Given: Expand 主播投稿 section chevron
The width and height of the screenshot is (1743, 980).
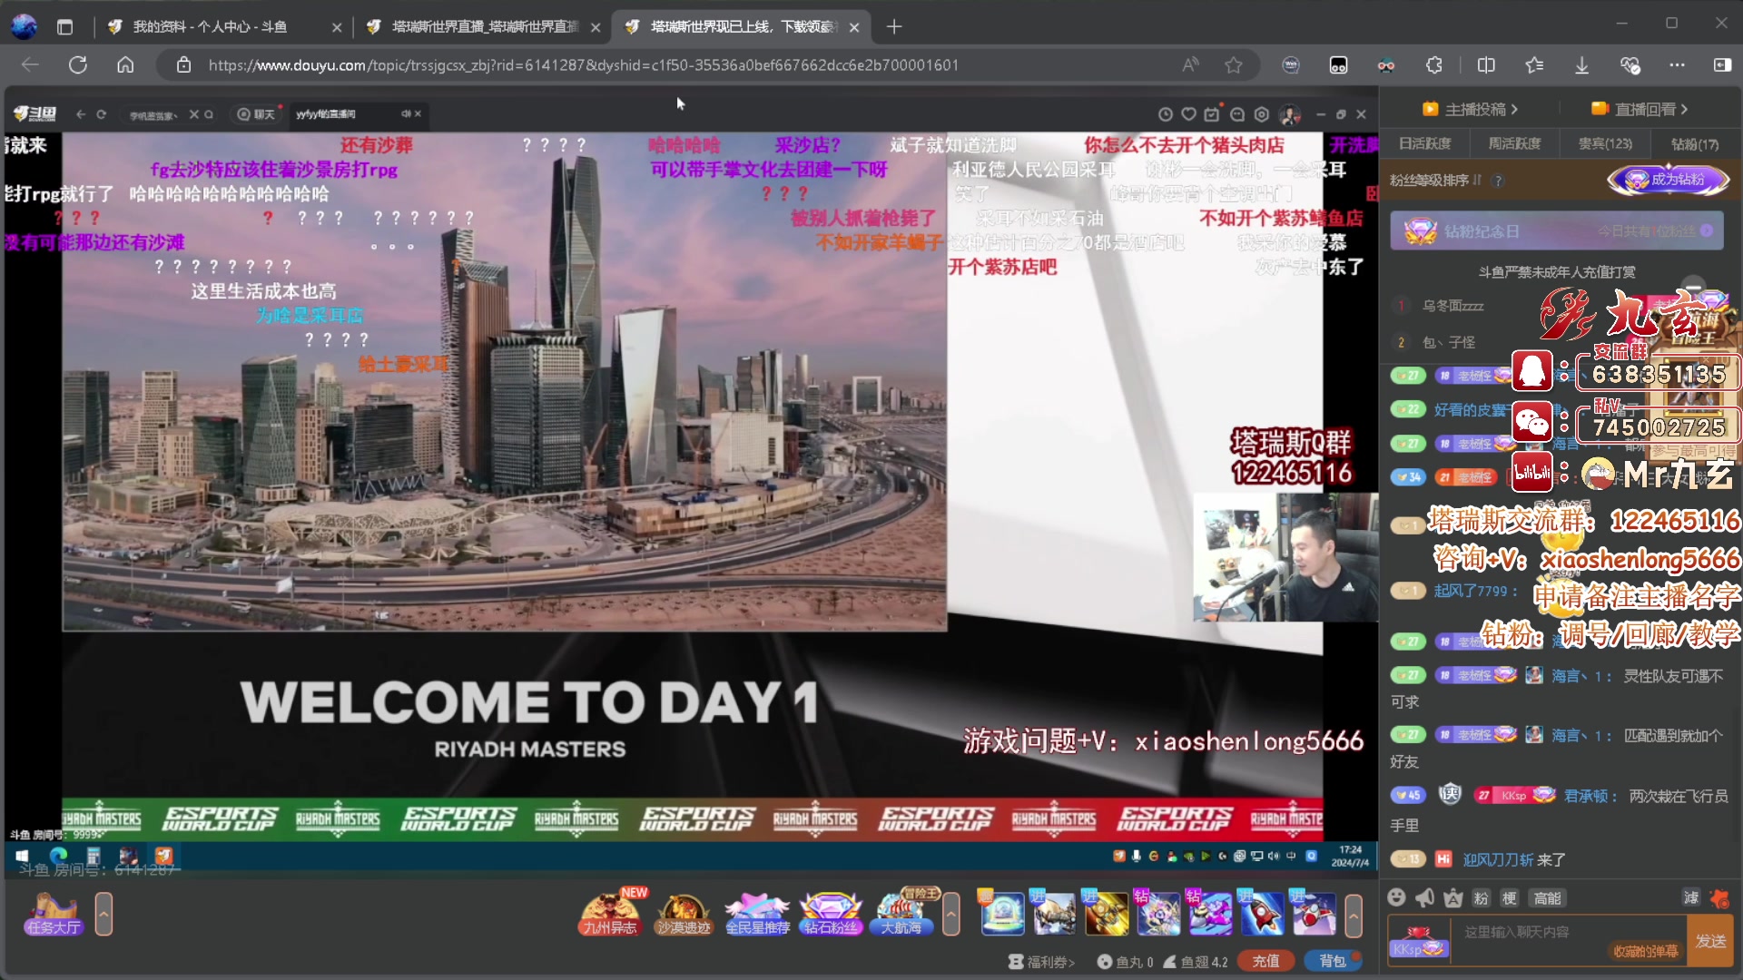Looking at the screenshot, I should click(x=1514, y=109).
